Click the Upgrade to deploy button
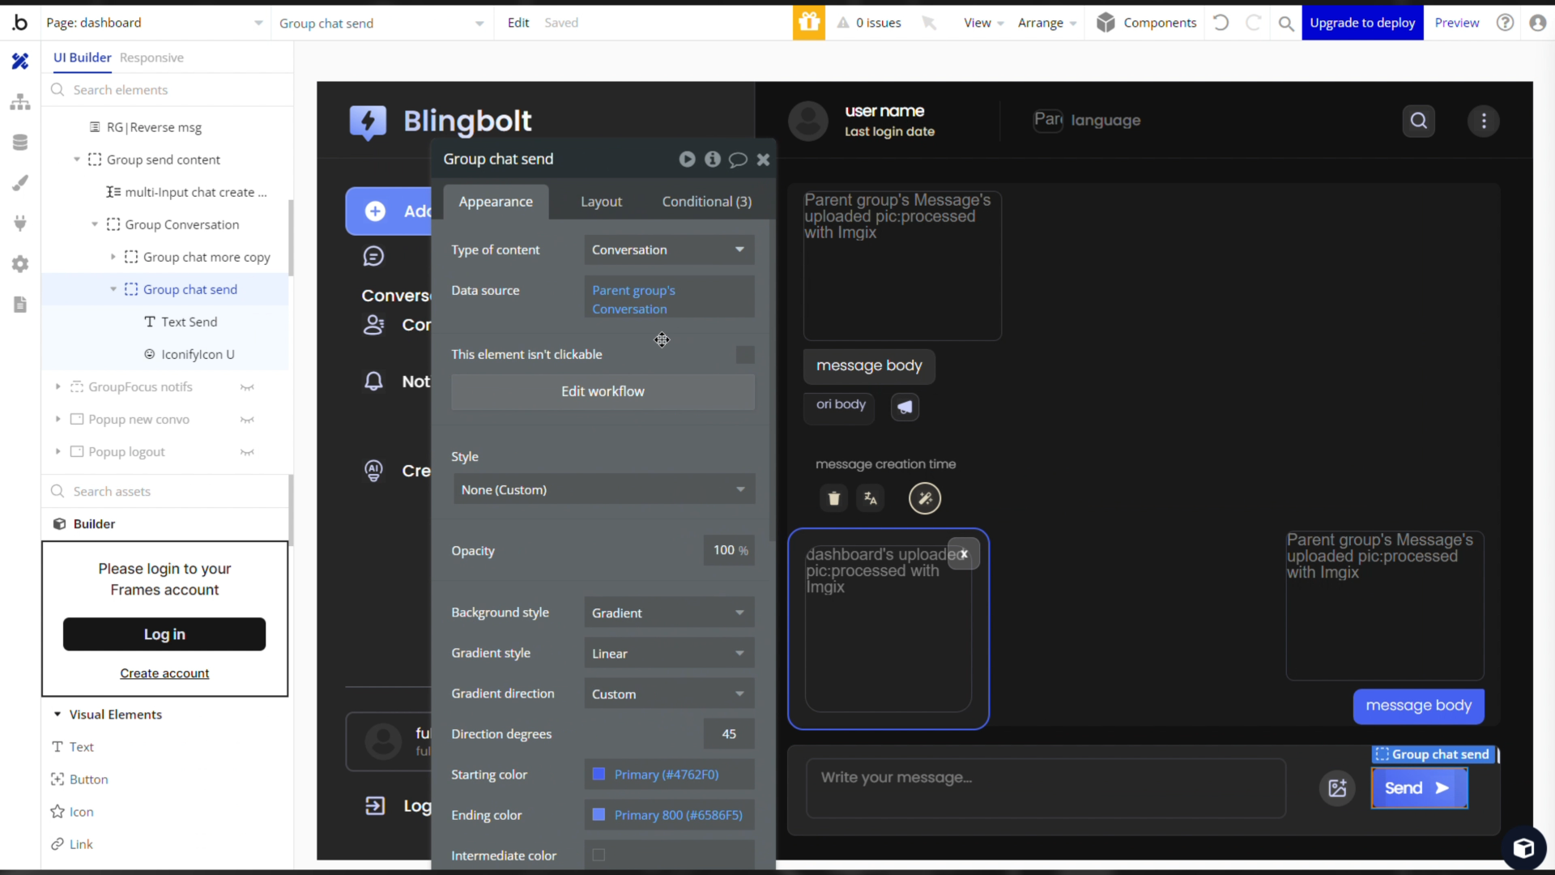The image size is (1555, 875). click(1362, 23)
